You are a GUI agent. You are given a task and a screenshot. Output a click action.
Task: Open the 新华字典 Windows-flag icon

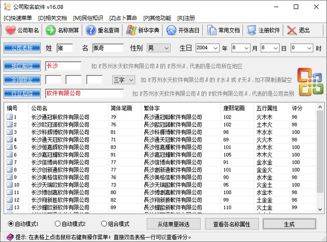click(131, 30)
